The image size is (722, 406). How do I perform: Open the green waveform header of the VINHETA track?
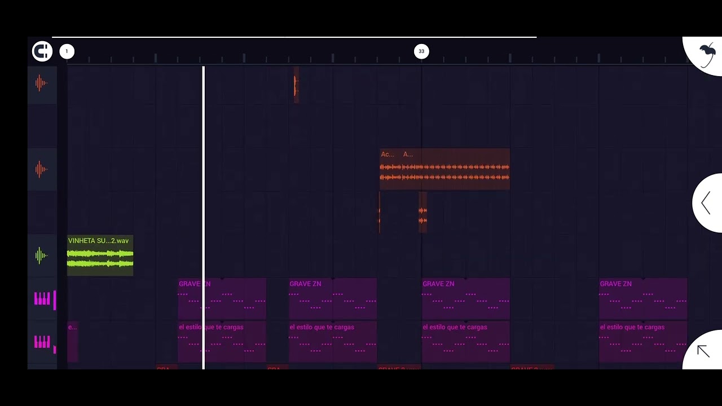click(42, 255)
